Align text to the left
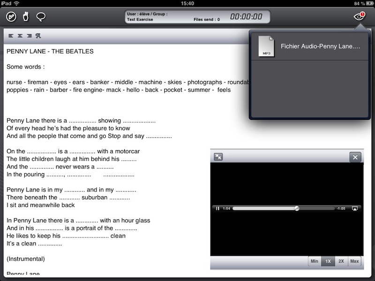Image resolution: width=375 pixels, height=281 pixels. coord(11,36)
